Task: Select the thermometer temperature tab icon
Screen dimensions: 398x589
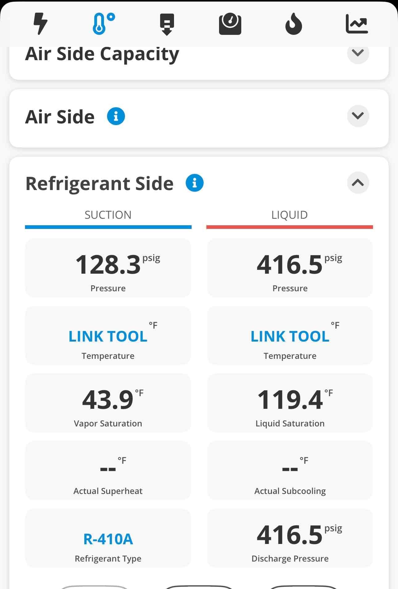Action: [x=104, y=24]
